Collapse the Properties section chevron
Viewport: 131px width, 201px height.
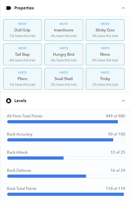(x=123, y=8)
